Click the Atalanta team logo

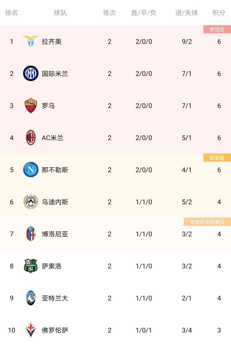click(31, 298)
